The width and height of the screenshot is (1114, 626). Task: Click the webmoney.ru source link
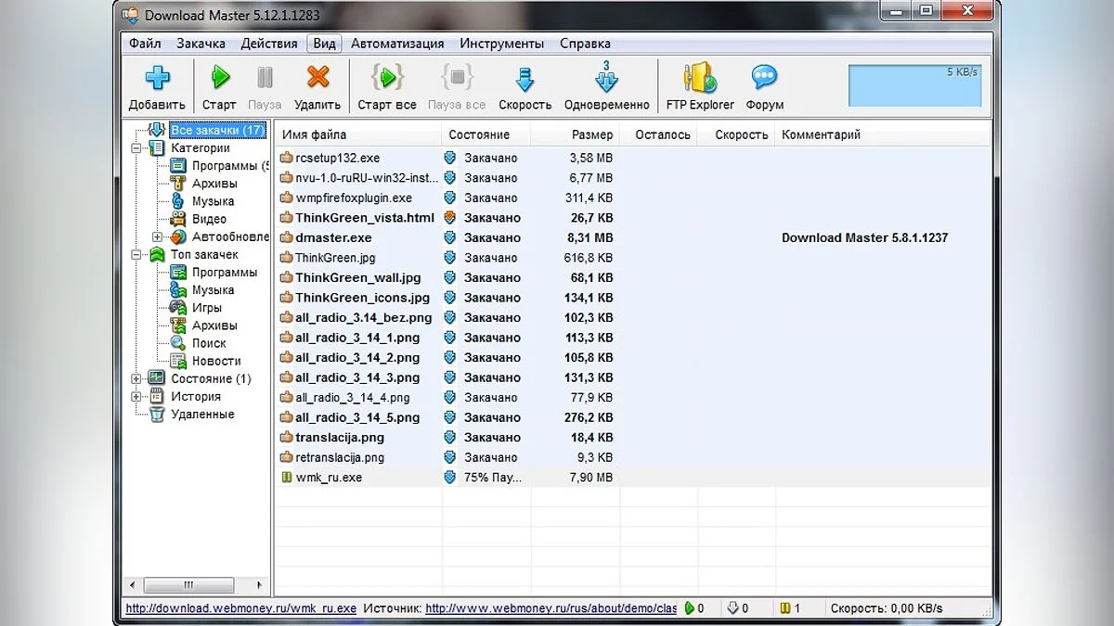pyautogui.click(x=551, y=608)
